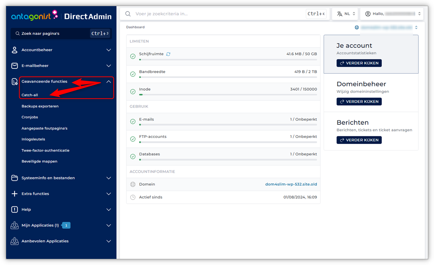Select Cronjobs menu item
Viewport: 434px width, 265px height.
click(30, 117)
